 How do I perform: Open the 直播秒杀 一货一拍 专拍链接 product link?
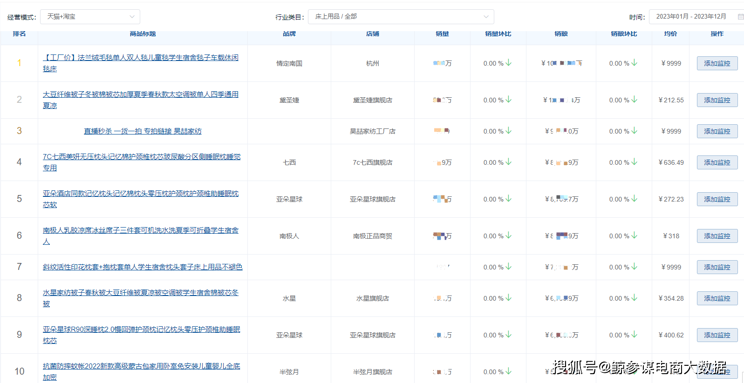[x=143, y=131]
